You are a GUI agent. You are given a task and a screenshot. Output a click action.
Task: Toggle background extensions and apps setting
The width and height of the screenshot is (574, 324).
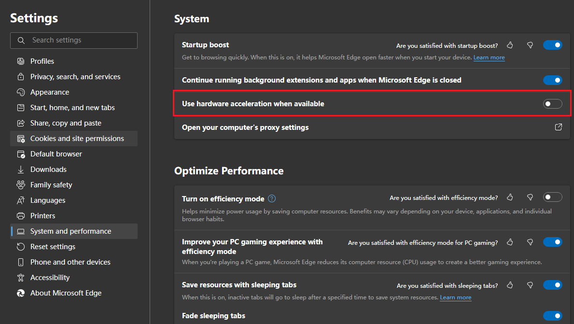point(553,80)
